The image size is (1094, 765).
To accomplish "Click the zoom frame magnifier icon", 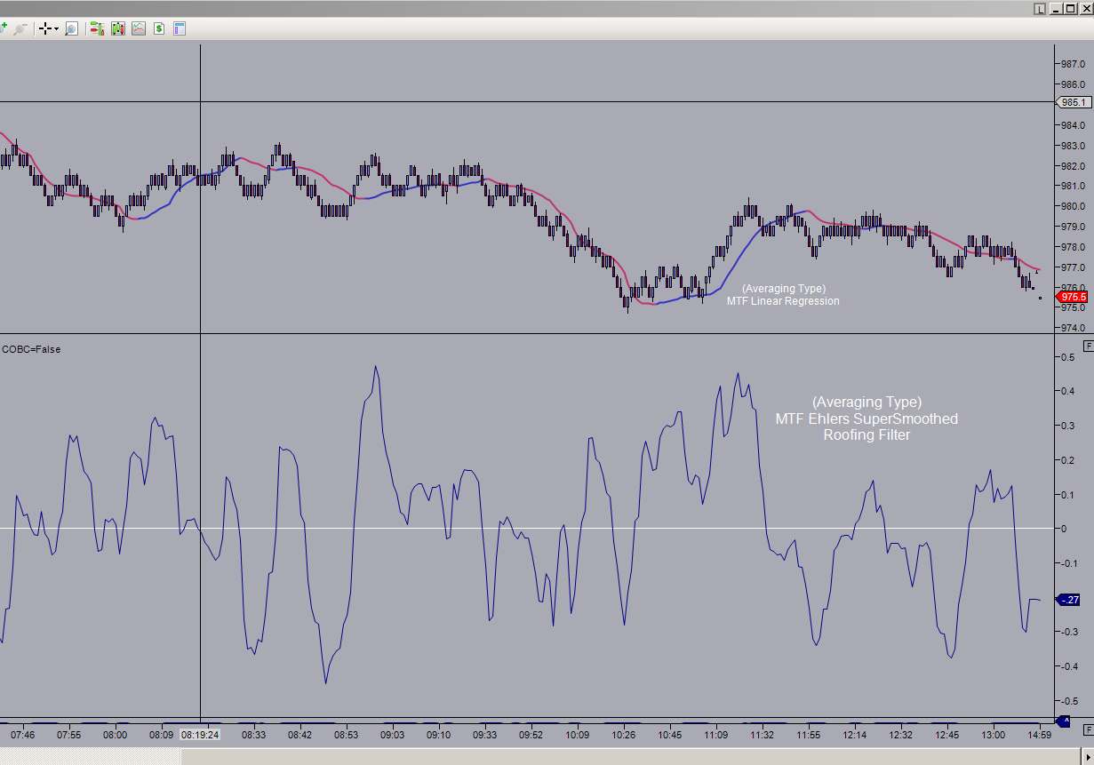I will point(71,28).
